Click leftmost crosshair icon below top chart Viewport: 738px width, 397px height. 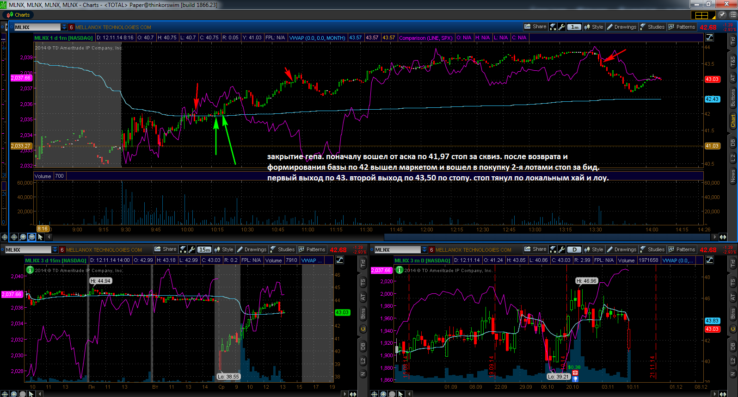click(5, 237)
